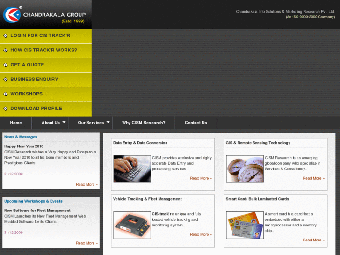Read More in News & Messages box
The width and height of the screenshot is (340, 255).
[87, 184]
